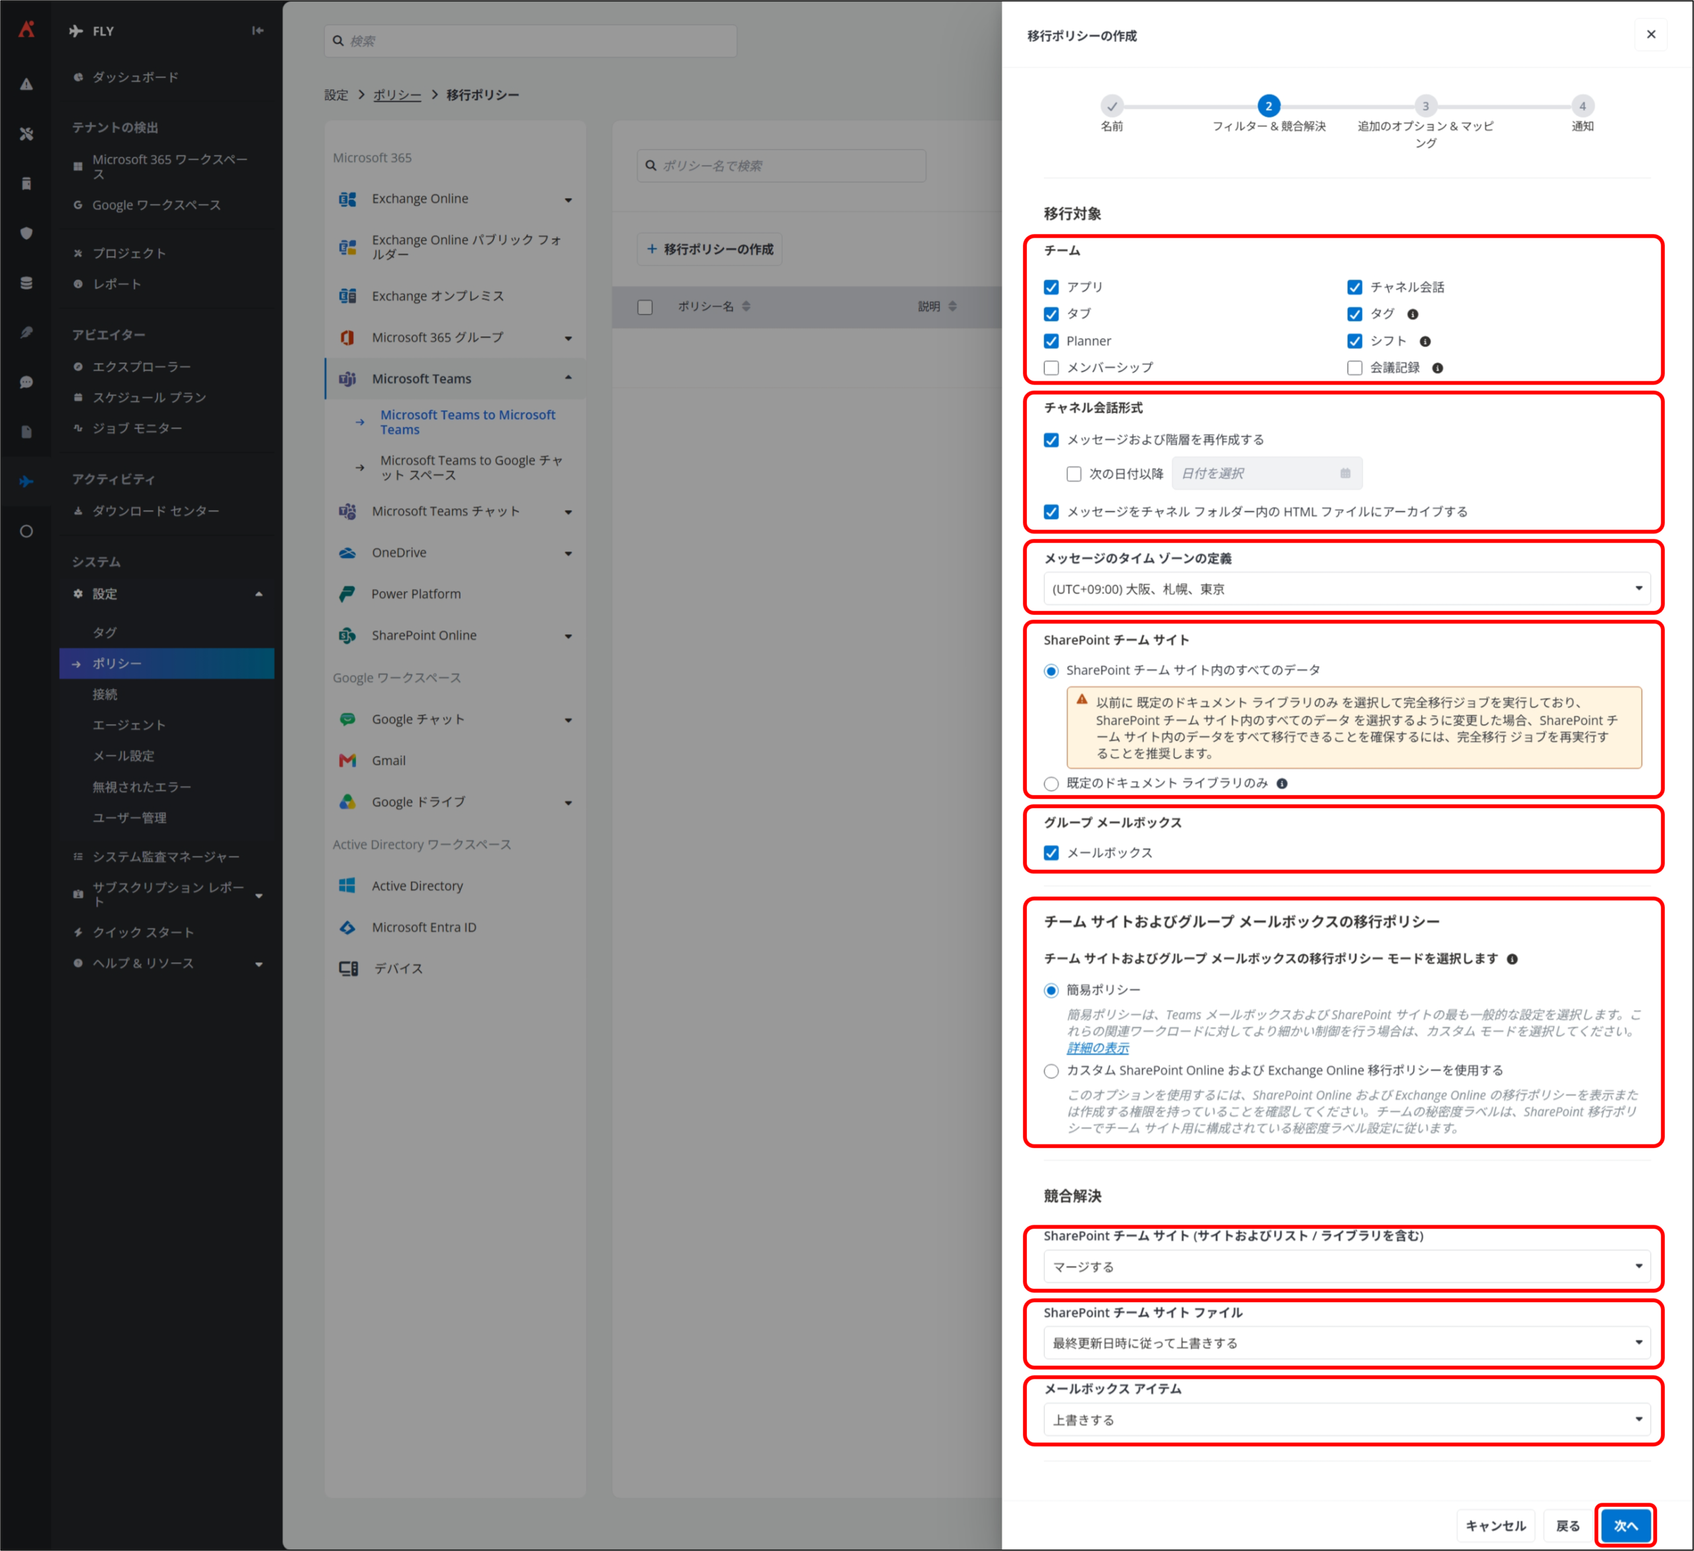Viewport: 1694px width, 1551px height.
Task: Open the message time zone dropdown
Action: coord(1347,589)
